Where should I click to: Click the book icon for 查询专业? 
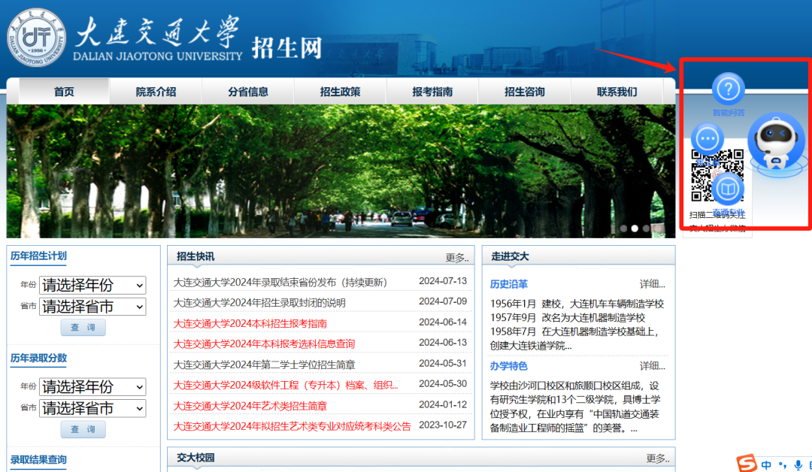pos(728,188)
